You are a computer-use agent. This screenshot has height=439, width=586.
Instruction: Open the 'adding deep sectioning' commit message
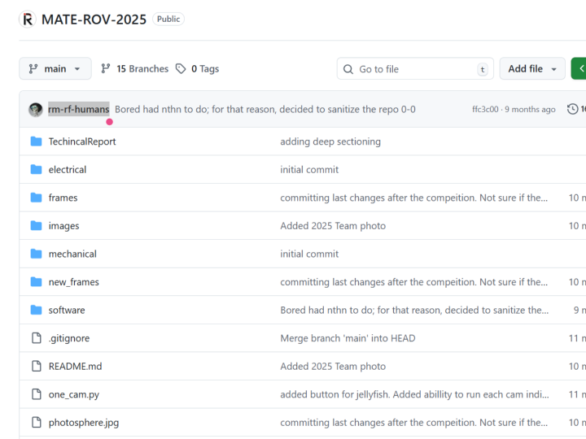[x=330, y=141]
